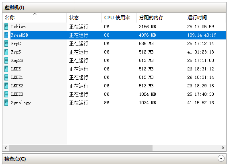Click the 检查点(C) panel title
The height and width of the screenshot is (167, 229).
pyautogui.click(x=15, y=159)
